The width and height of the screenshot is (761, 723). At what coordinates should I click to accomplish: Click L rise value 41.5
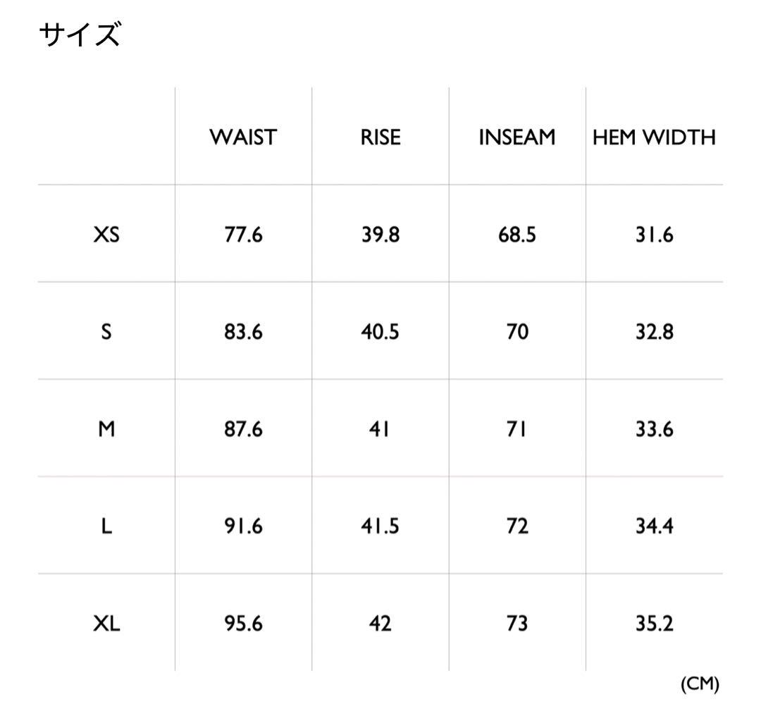click(x=380, y=526)
